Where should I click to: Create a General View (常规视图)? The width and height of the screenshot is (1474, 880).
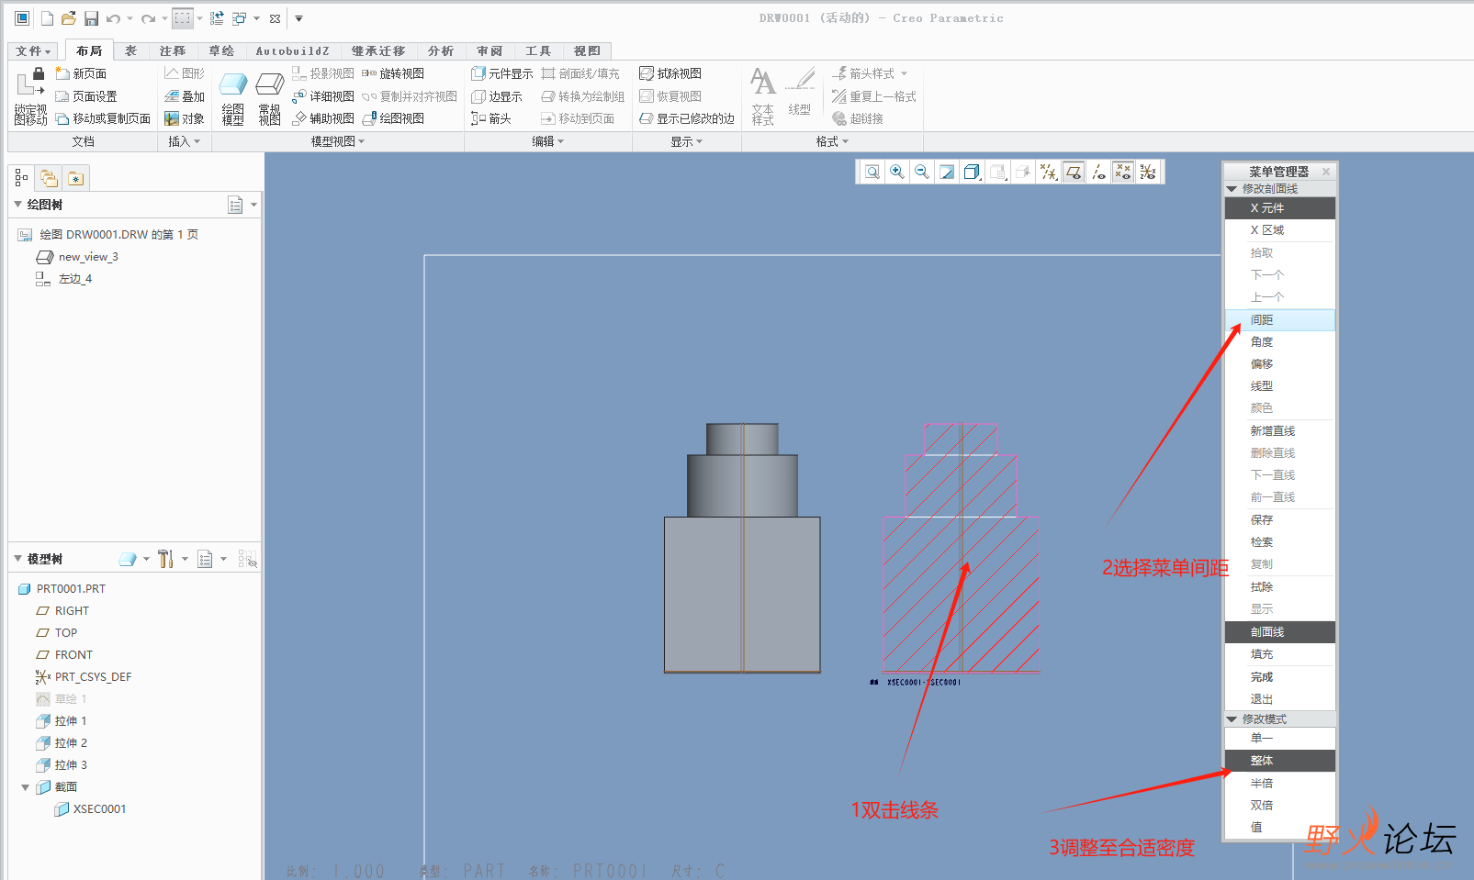[x=269, y=99]
